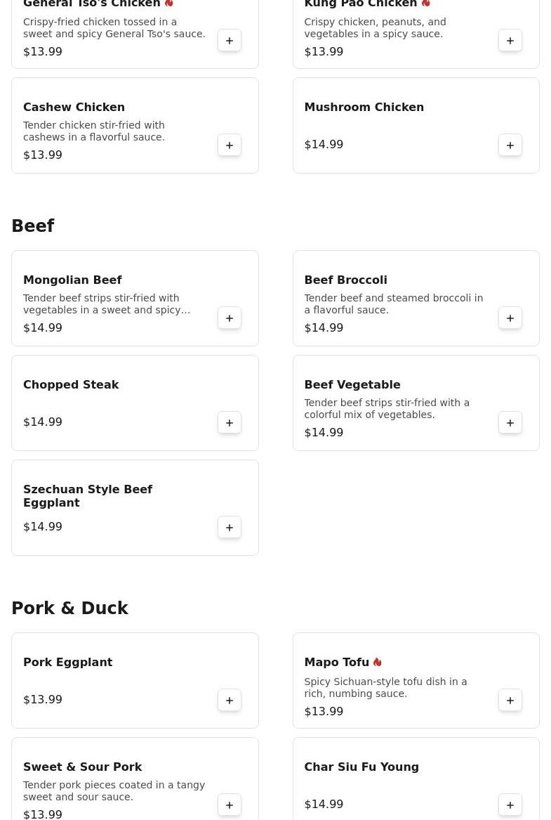Select the Mapo Tofu dish name

336,663
